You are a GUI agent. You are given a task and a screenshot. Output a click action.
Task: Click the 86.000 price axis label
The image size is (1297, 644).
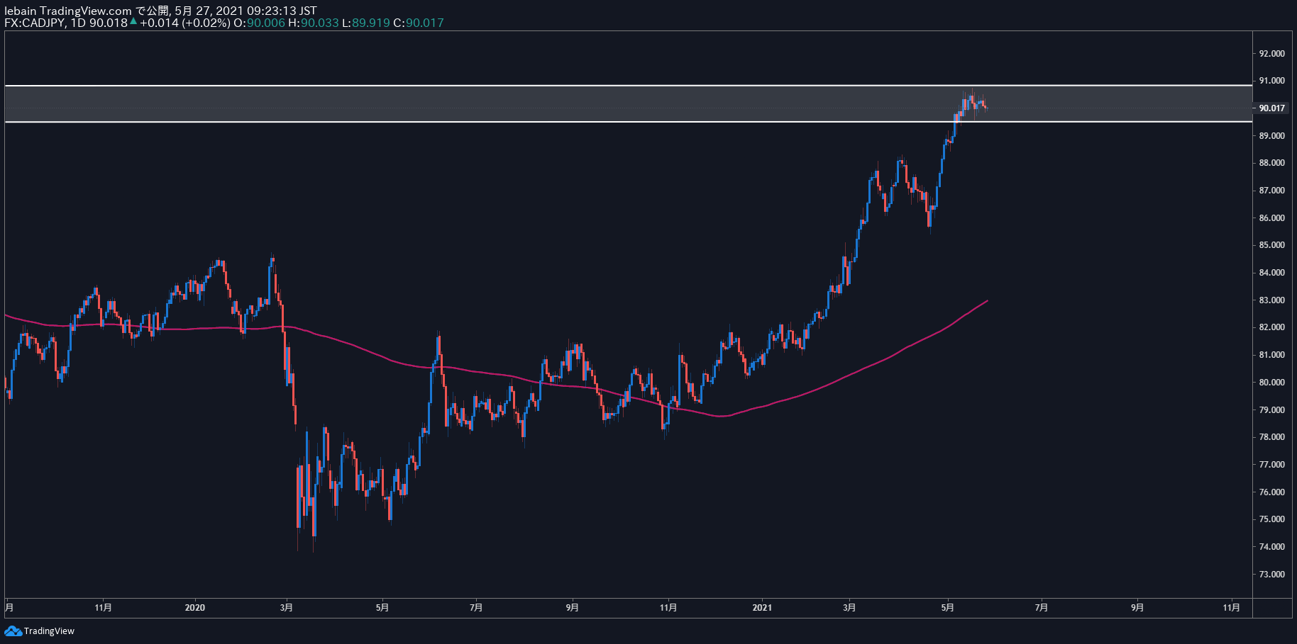tap(1271, 218)
